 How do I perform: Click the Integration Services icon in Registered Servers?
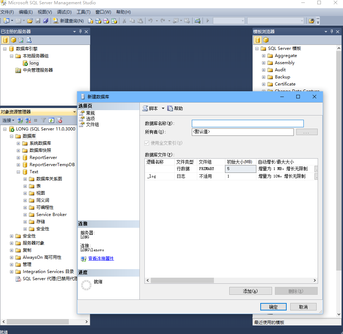[29, 40]
